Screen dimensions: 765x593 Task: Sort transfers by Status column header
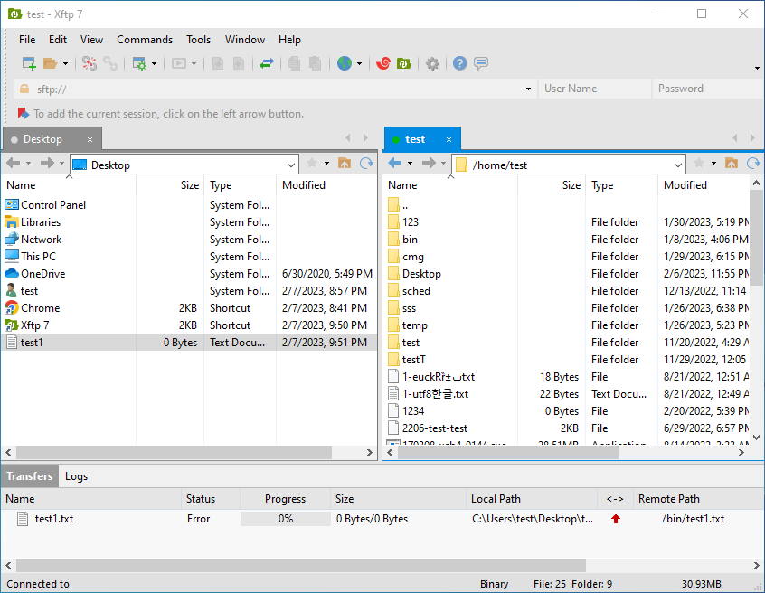211,499
